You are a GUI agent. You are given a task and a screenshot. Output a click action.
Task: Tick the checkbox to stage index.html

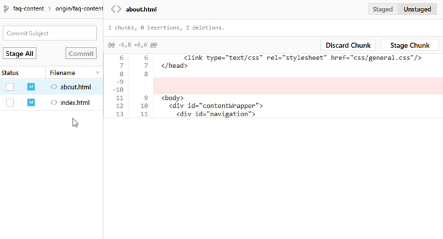point(10,103)
